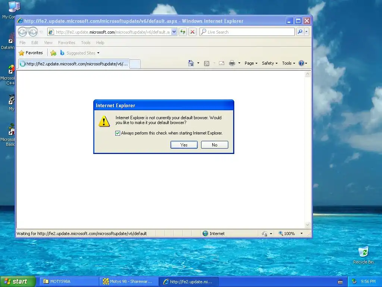
Task: Expand the Print options dropdown arrow
Action: pyautogui.click(x=239, y=63)
